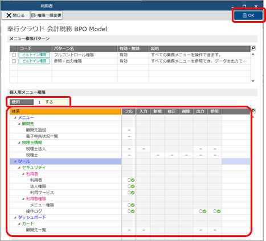Screen dimensions: 266x241
Task: Collapse the ツール tree node
Action: (15, 161)
